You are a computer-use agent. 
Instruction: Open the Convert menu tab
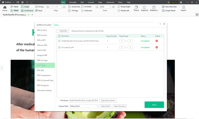[x=91, y=2]
